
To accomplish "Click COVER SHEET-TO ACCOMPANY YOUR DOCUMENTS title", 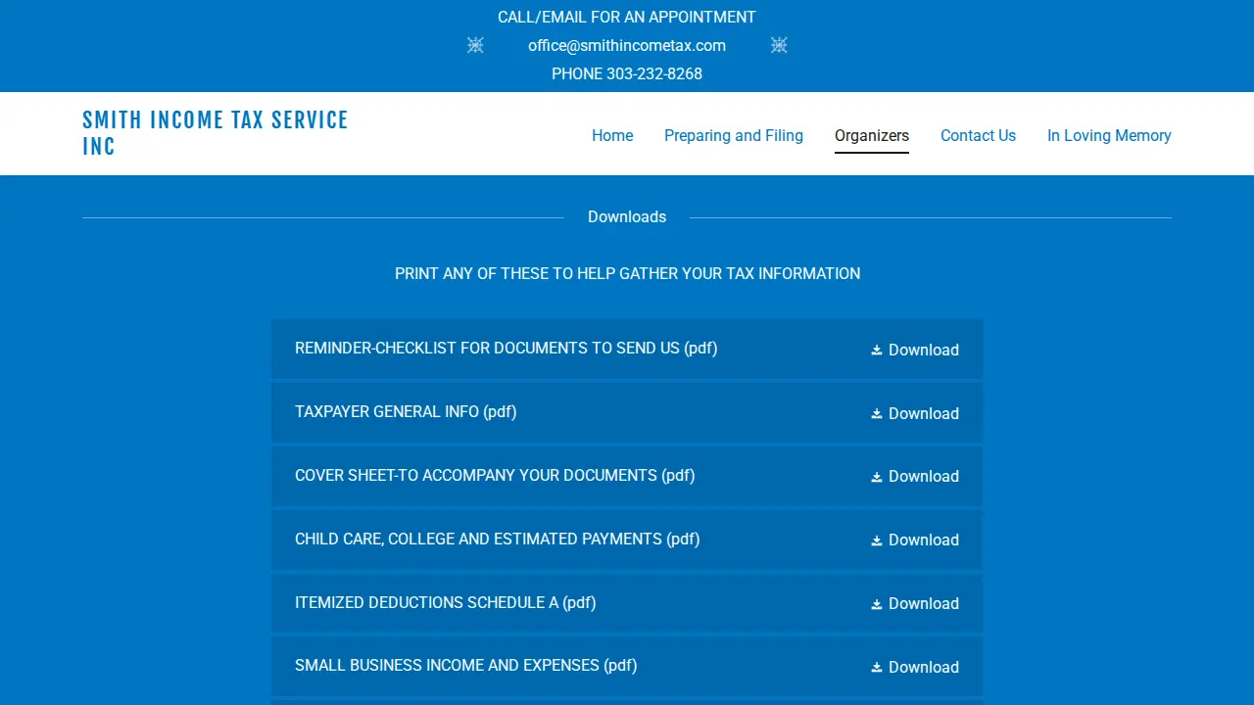I will point(495,476).
